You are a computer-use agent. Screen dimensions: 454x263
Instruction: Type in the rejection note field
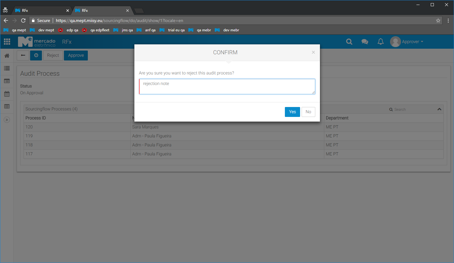pyautogui.click(x=227, y=87)
